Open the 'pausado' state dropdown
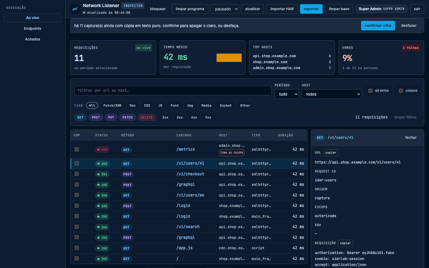This screenshot has width=429, height=268. [x=225, y=9]
